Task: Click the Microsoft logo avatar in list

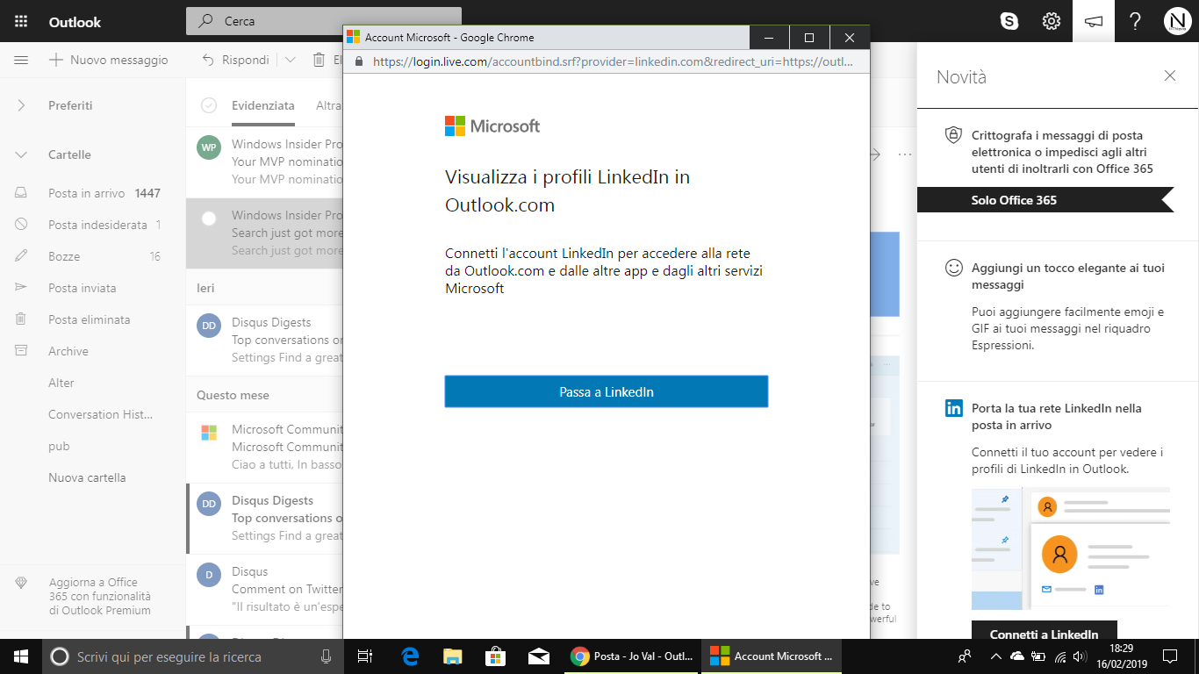Action: (x=209, y=433)
